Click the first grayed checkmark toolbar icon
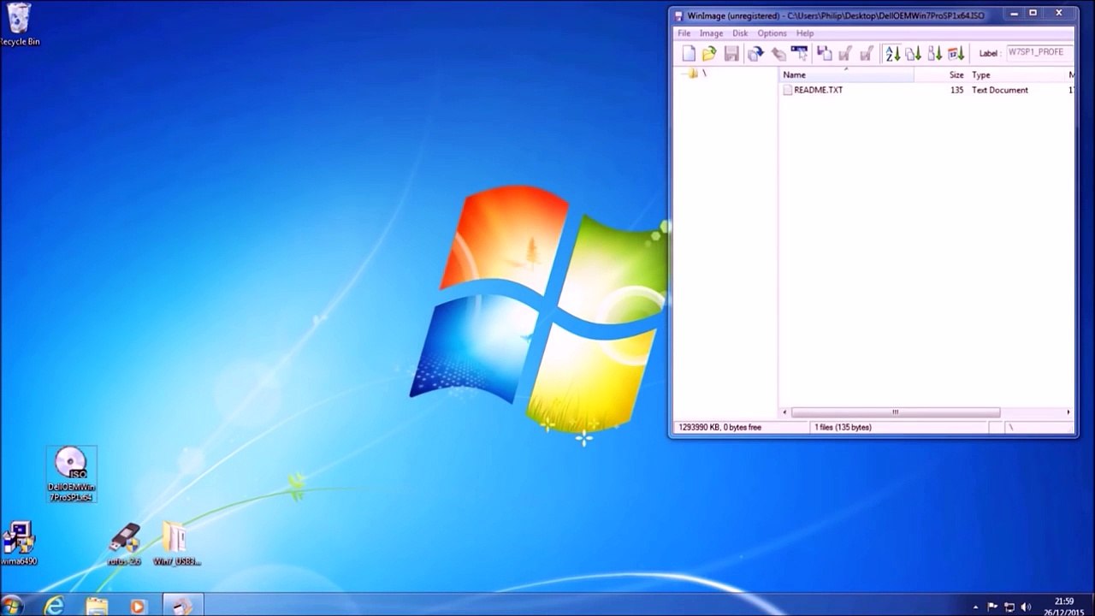Image resolution: width=1095 pixels, height=616 pixels. point(845,54)
